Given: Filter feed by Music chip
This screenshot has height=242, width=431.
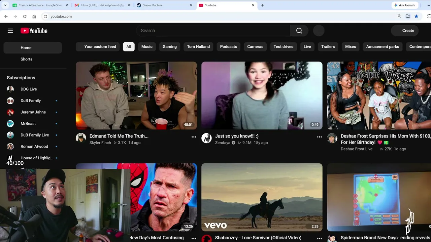Looking at the screenshot, I should coord(147,47).
